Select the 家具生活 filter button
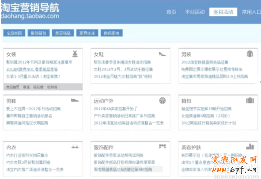The width and height of the screenshot is (261, 179). (87, 33)
